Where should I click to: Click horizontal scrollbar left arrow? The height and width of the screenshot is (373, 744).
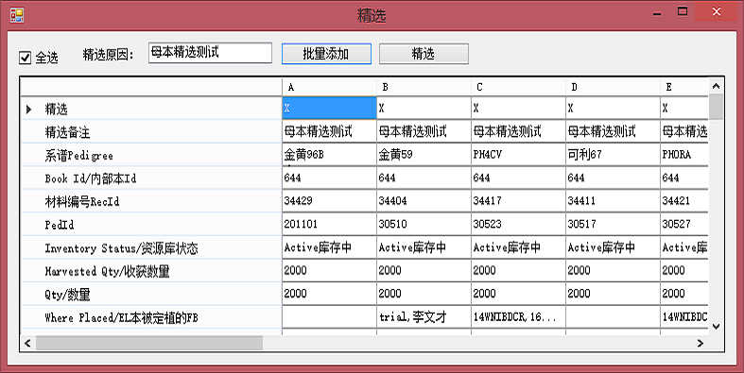coord(27,343)
